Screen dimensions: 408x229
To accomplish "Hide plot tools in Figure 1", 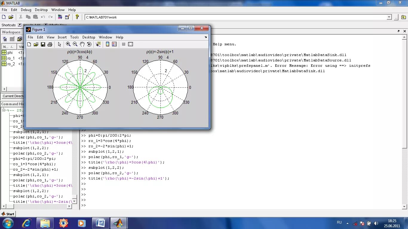I will point(123,44).
